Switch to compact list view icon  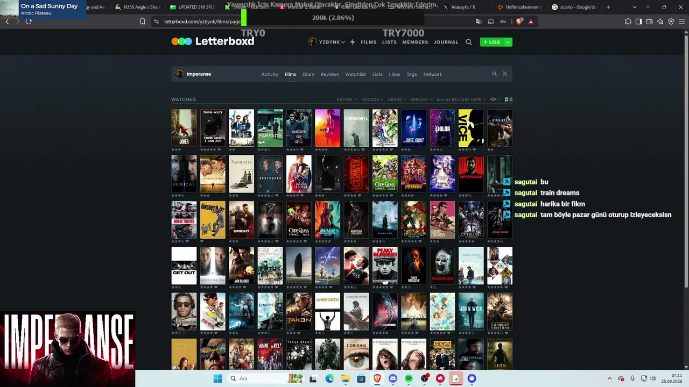tap(511, 99)
